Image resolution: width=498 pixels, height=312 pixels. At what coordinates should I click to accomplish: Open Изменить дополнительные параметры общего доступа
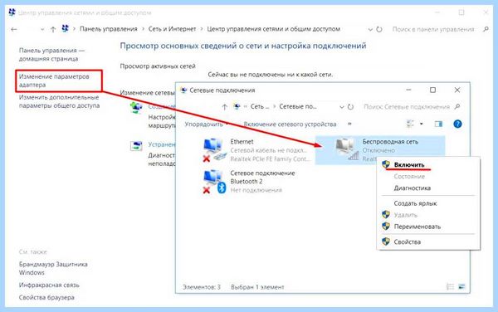59,101
